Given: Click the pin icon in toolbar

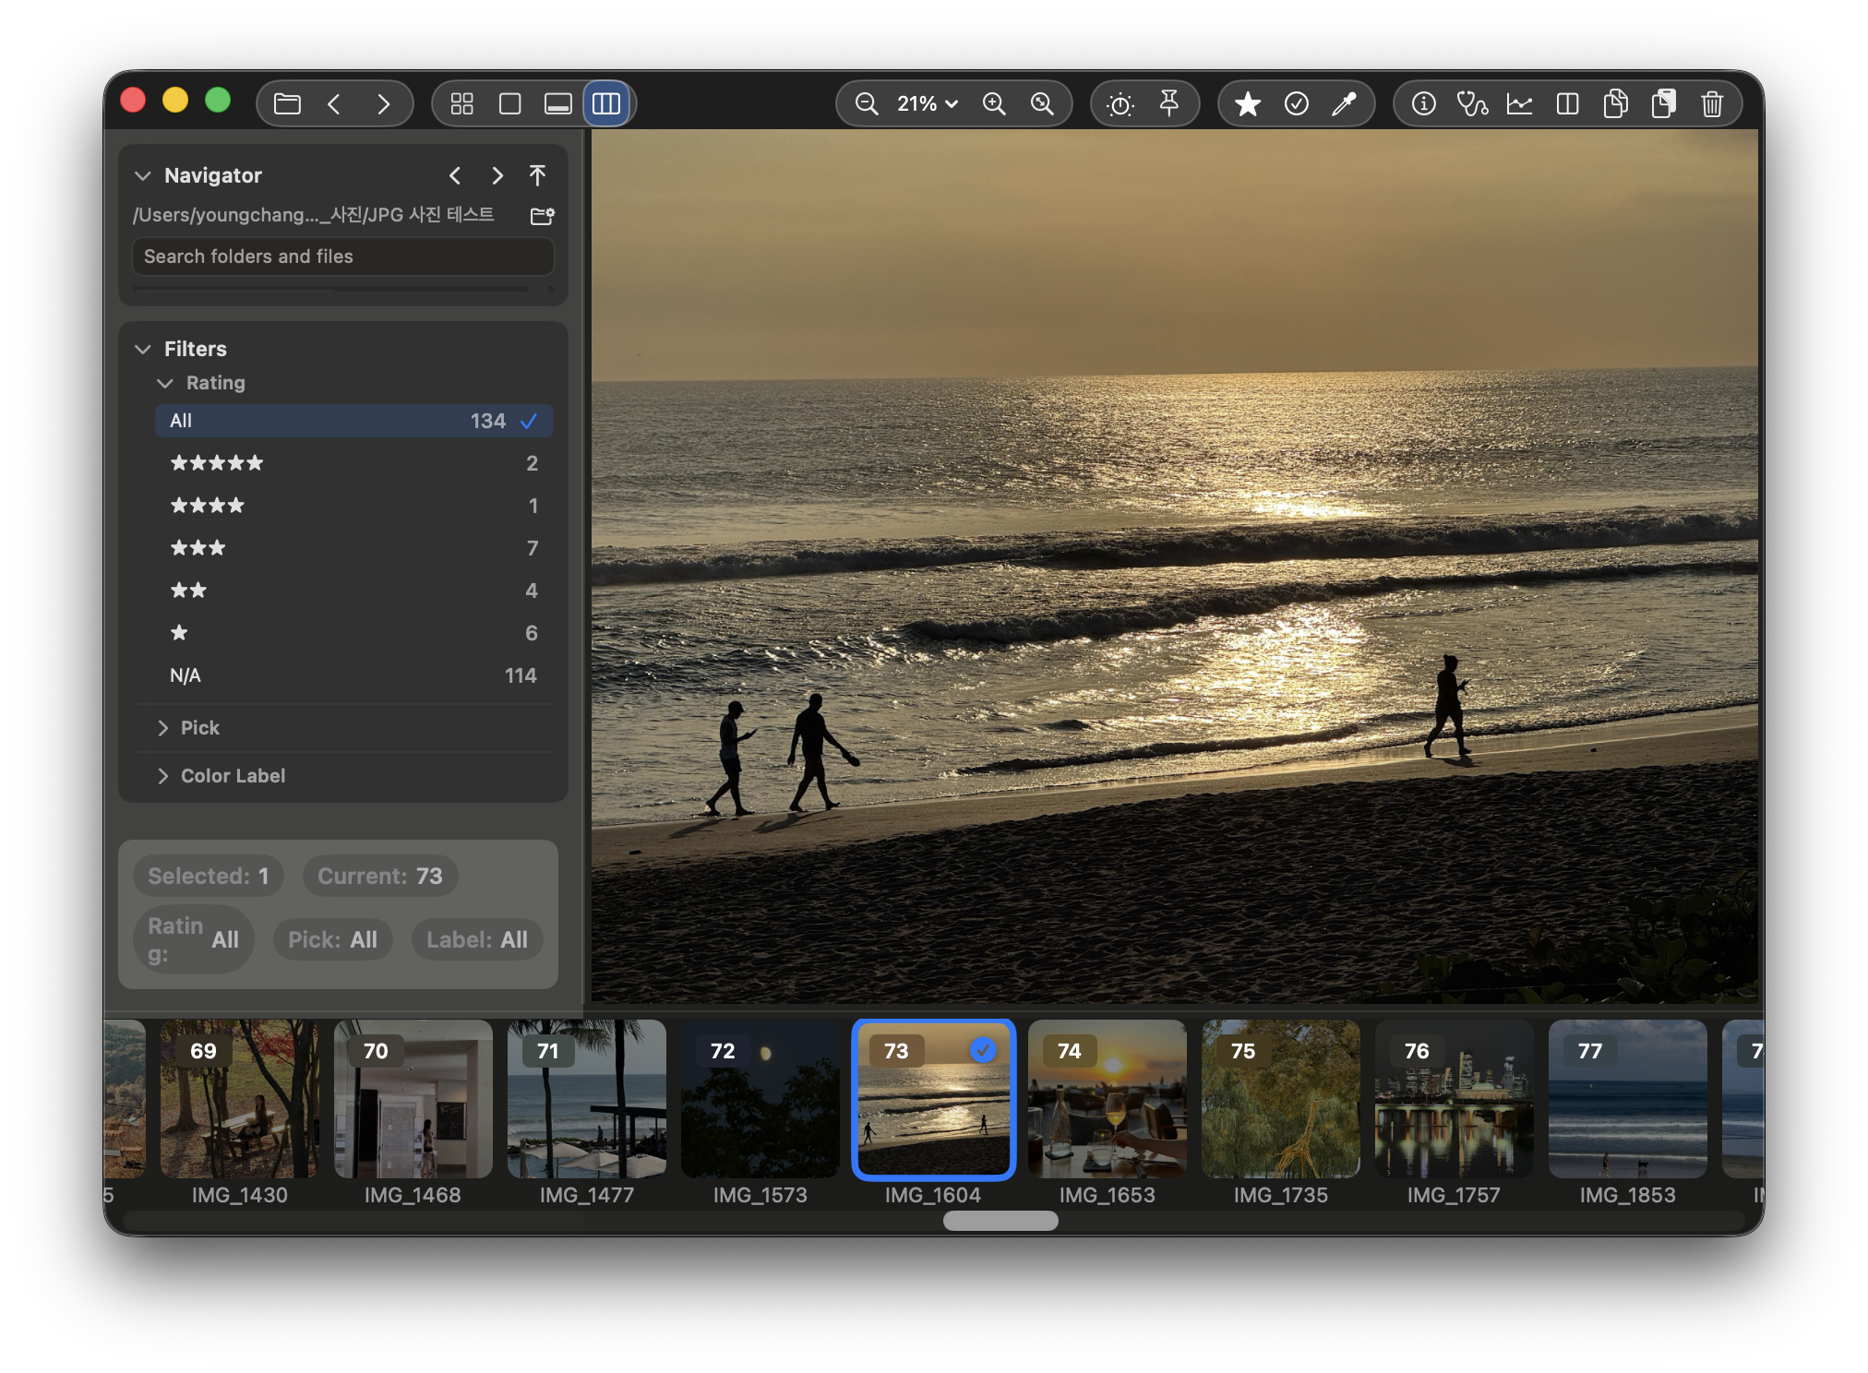Looking at the screenshot, I should (1168, 103).
